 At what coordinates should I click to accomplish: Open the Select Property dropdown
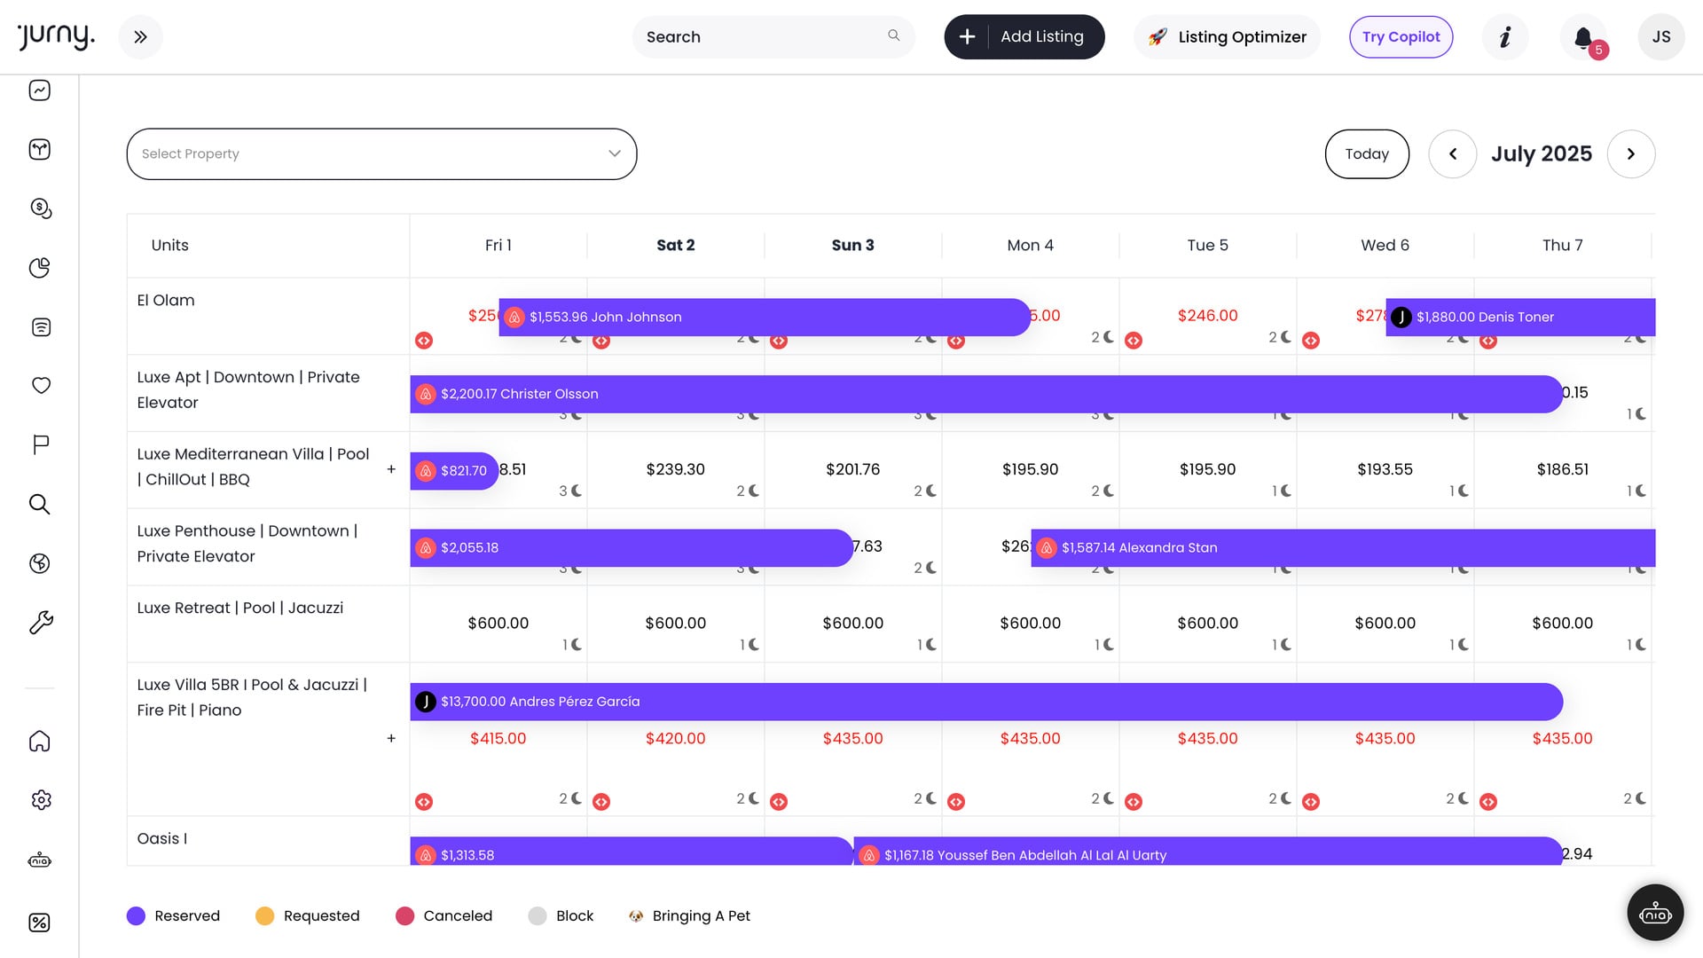point(381,153)
